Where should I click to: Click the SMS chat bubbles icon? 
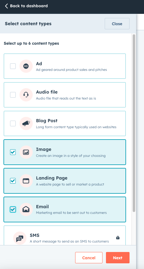point(20,238)
